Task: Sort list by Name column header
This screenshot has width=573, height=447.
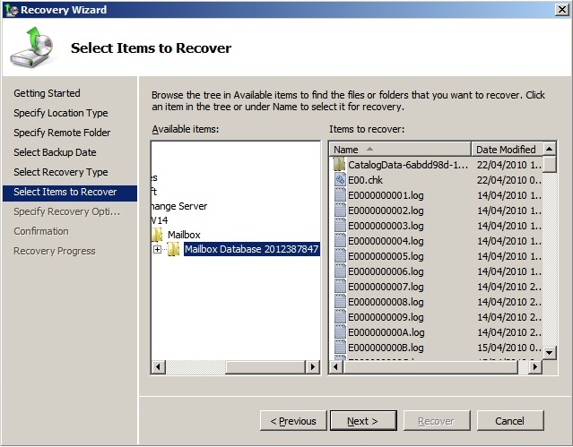Action: (400, 150)
